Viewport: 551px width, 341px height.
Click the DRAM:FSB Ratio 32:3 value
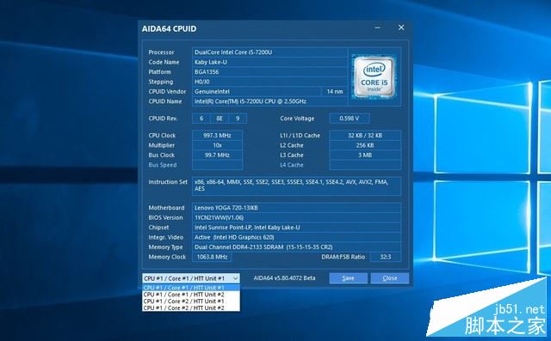[x=386, y=257]
